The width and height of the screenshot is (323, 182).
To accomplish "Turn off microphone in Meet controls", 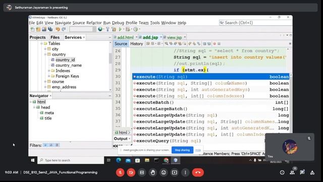I will [120, 172].
